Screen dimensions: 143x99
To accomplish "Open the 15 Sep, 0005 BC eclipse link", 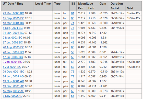I will pos(14,18).
